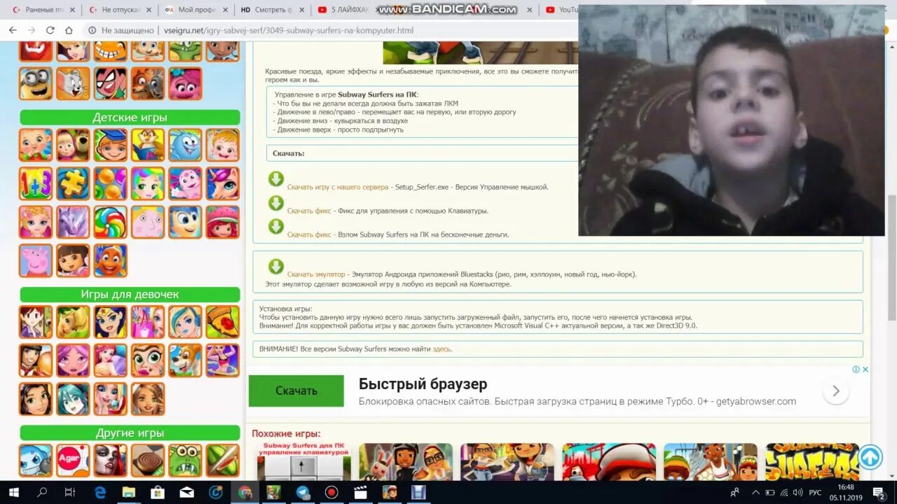This screenshot has height=504, width=897.
Task: Click the "Скачать игру с нашего сервера" link
Action: click(337, 187)
